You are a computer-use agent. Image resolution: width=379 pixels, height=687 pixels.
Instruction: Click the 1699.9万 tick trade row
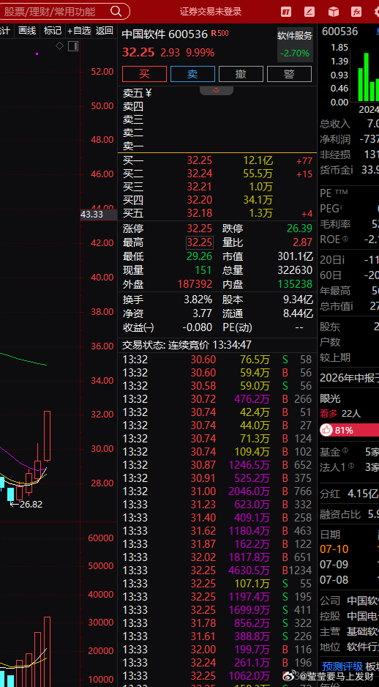[217, 610]
